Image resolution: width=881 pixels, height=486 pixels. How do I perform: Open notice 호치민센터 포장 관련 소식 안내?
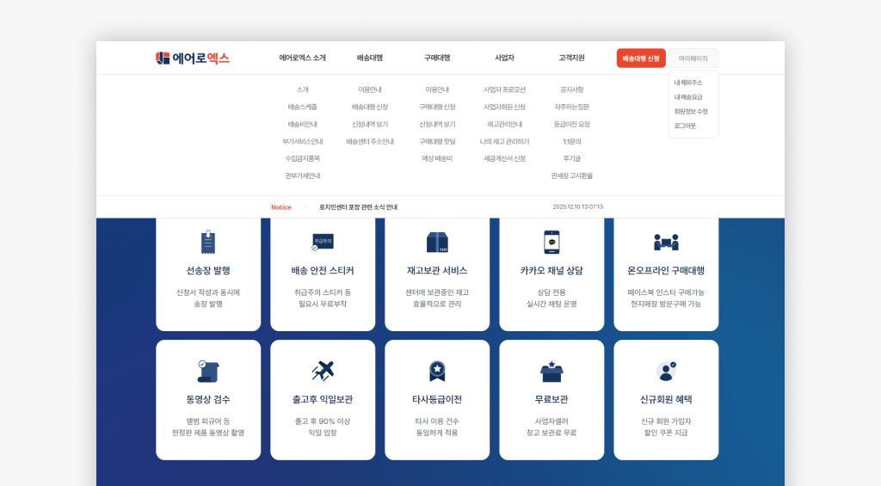(x=359, y=207)
